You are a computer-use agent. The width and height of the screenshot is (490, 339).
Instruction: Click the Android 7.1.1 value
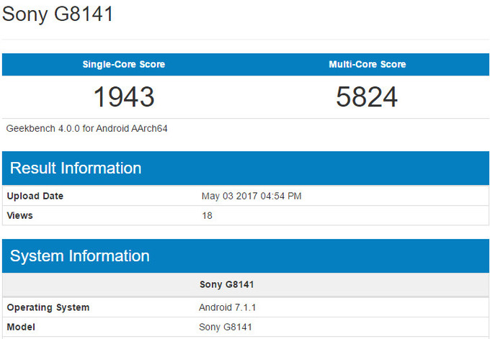(228, 307)
